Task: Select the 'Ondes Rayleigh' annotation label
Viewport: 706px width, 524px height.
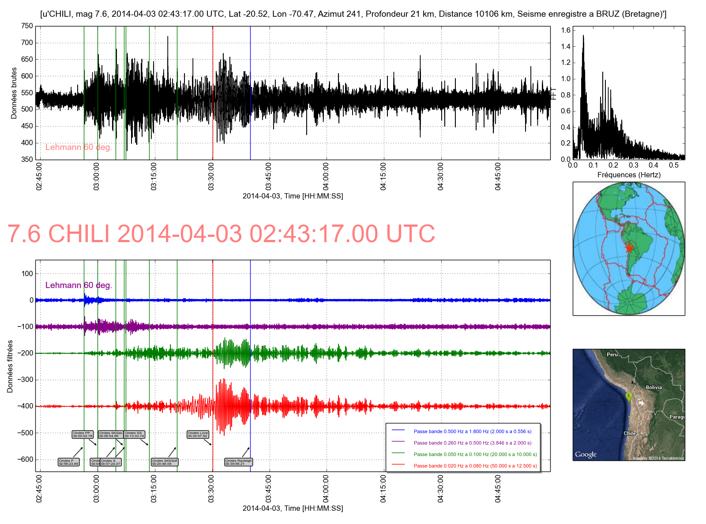Action: tap(238, 462)
